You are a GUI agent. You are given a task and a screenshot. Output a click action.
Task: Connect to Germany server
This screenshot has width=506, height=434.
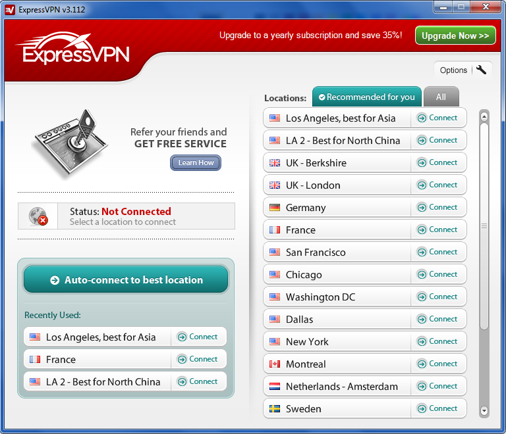pos(437,207)
